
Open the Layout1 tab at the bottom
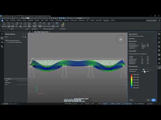[x=11, y=104]
